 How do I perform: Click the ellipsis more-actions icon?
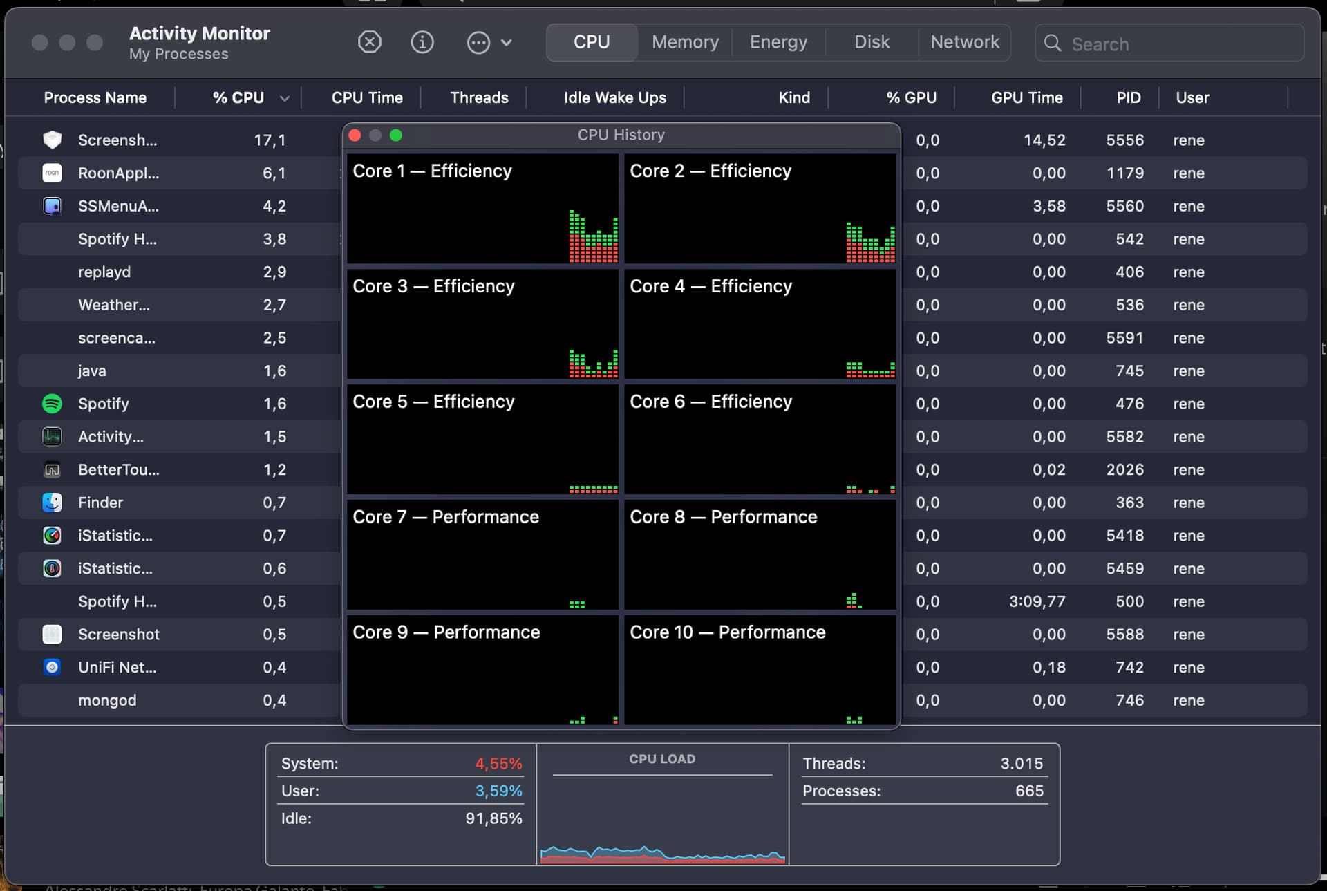pyautogui.click(x=478, y=43)
